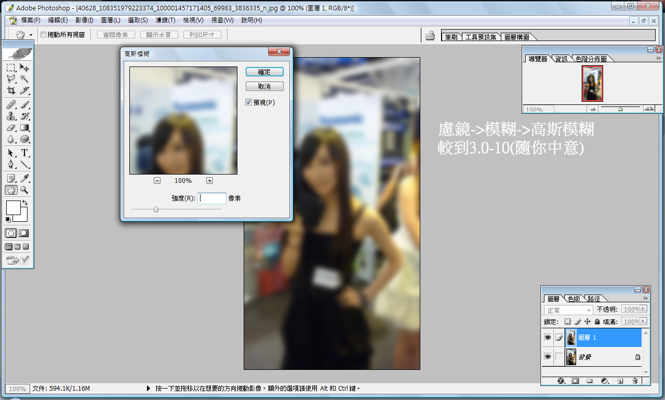Viewport: 665px width, 400px height.
Task: Toggle lock image pixels brush icon
Action: [578, 322]
